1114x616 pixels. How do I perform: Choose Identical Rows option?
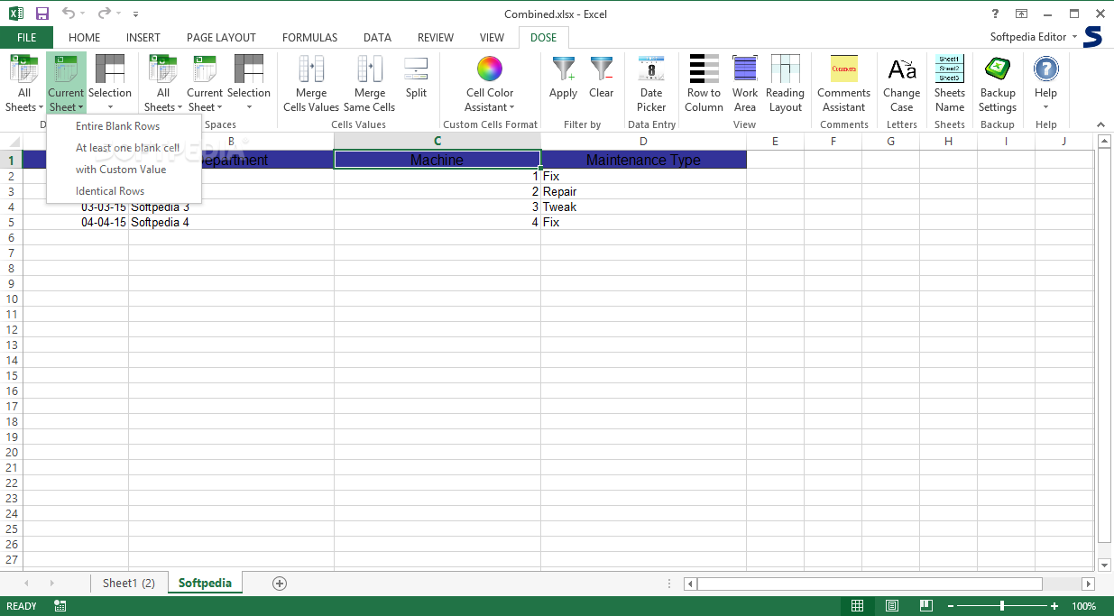coord(110,191)
